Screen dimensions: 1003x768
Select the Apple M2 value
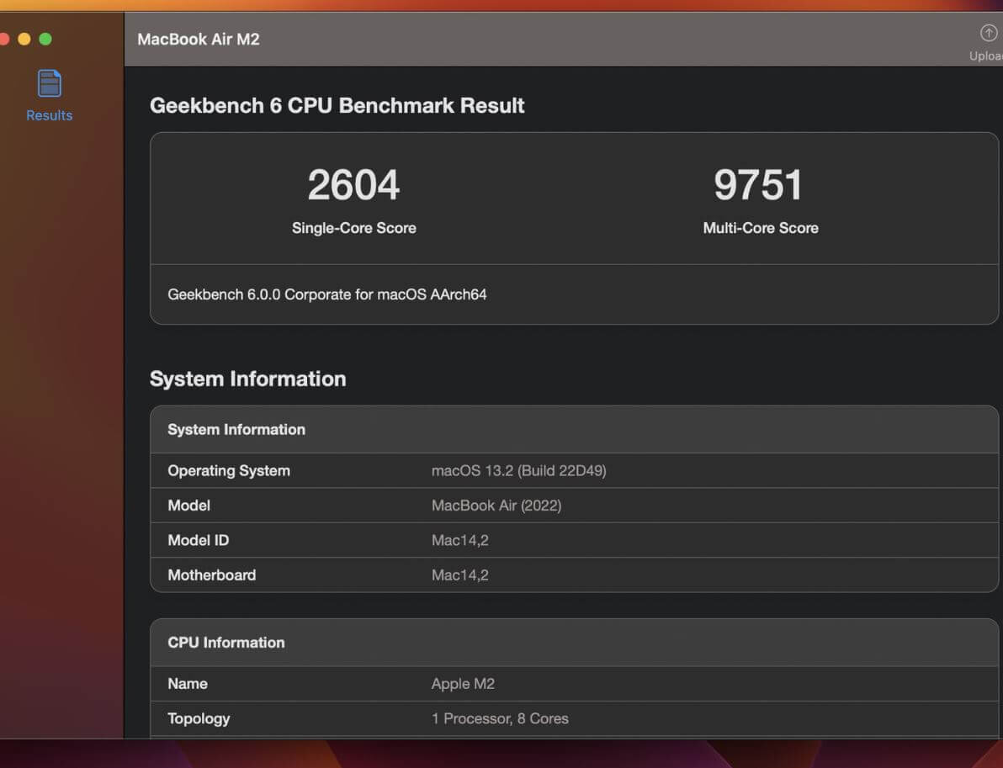pyautogui.click(x=463, y=684)
